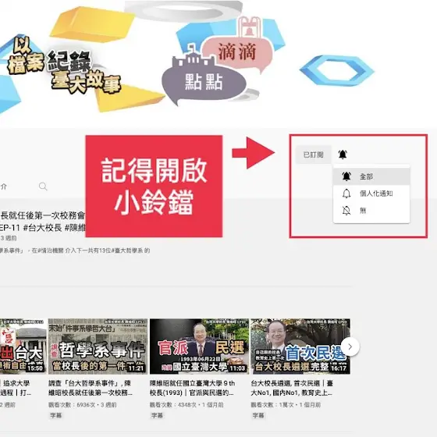
Task: Open the 15:50 duration video thumbnail
Action: (23, 346)
